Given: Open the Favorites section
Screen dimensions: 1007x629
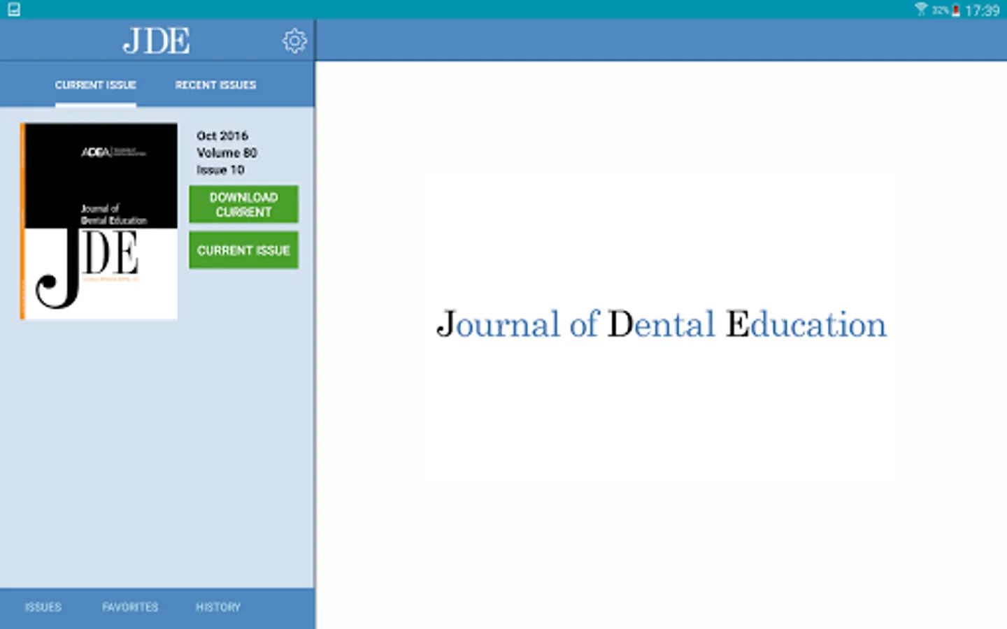Looking at the screenshot, I should [x=130, y=607].
